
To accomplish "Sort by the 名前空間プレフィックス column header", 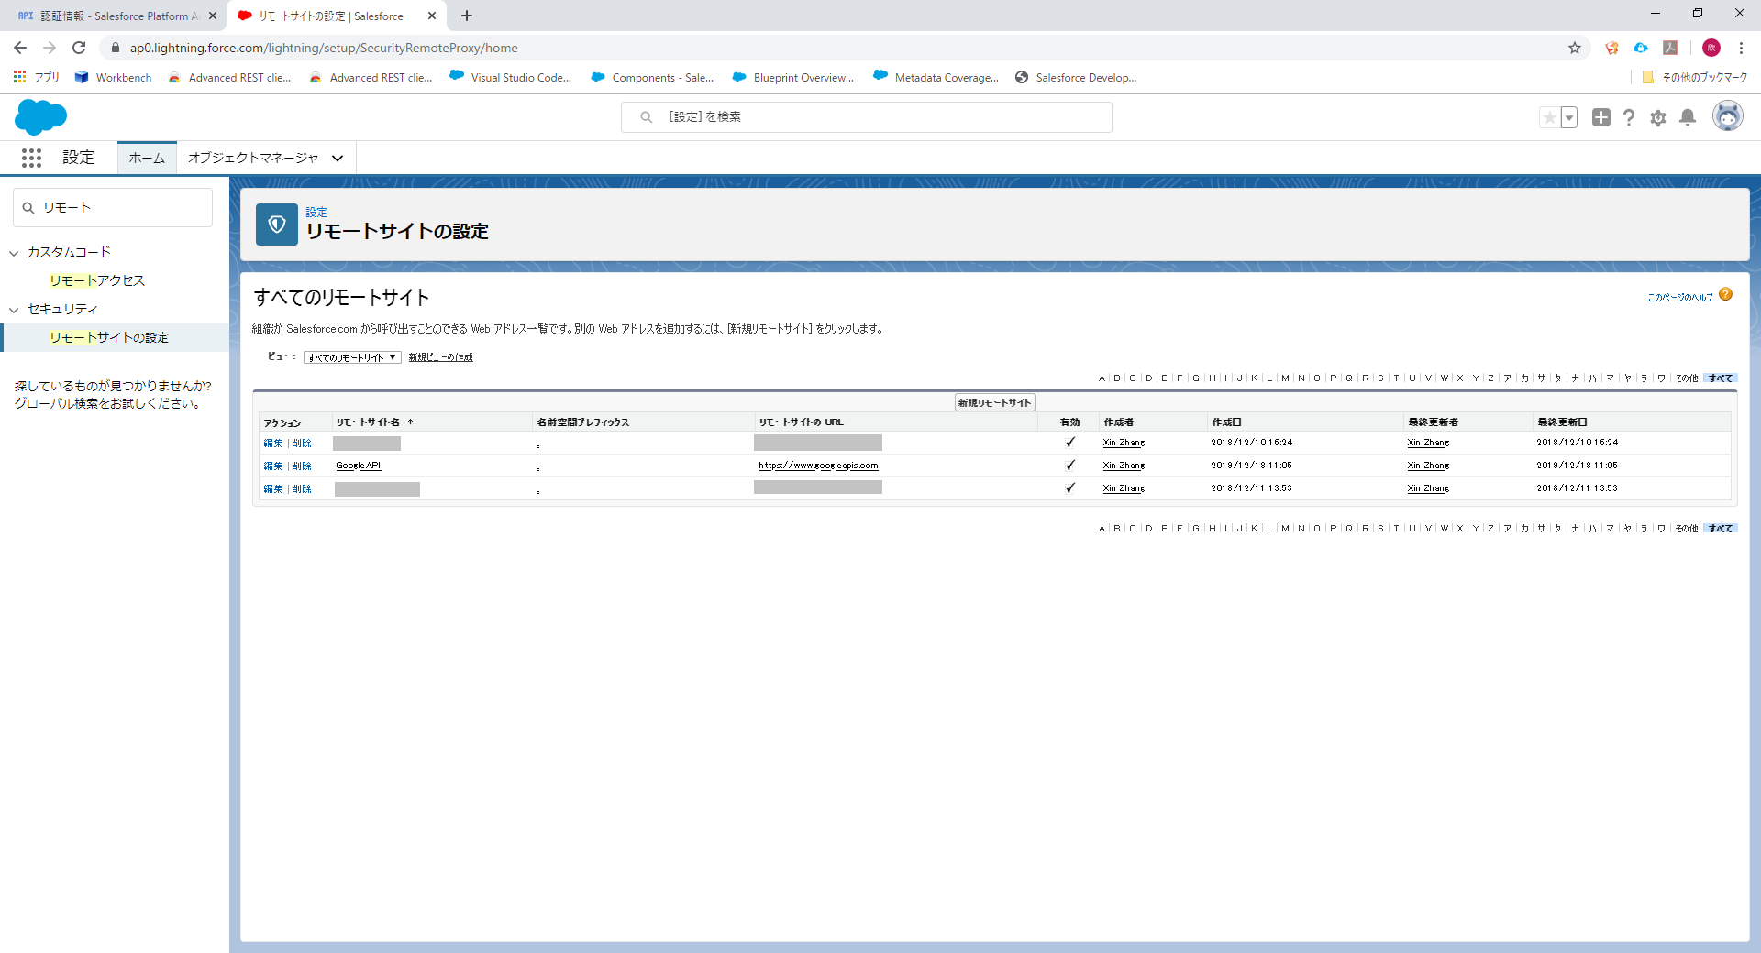I will click(583, 422).
